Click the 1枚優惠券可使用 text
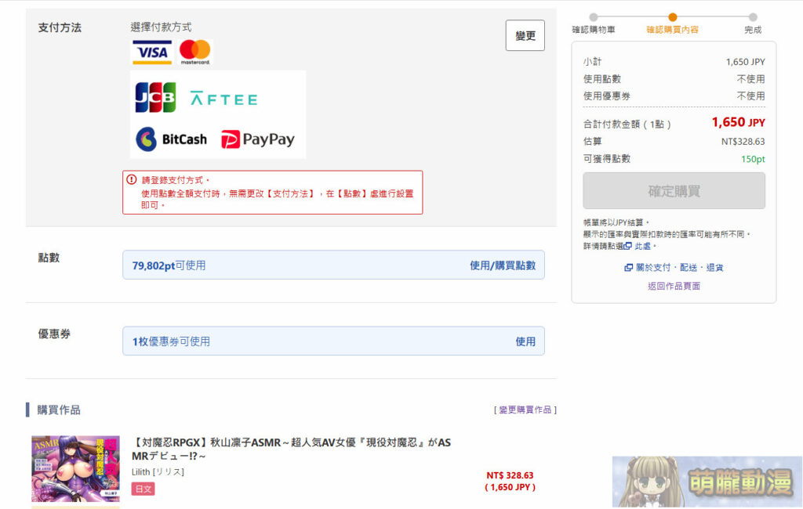The height and width of the screenshot is (509, 803). [171, 341]
